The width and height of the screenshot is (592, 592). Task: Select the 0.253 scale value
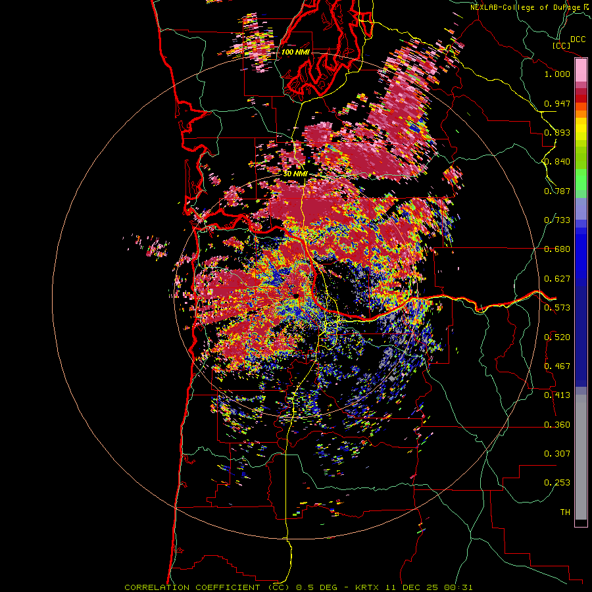click(x=557, y=483)
